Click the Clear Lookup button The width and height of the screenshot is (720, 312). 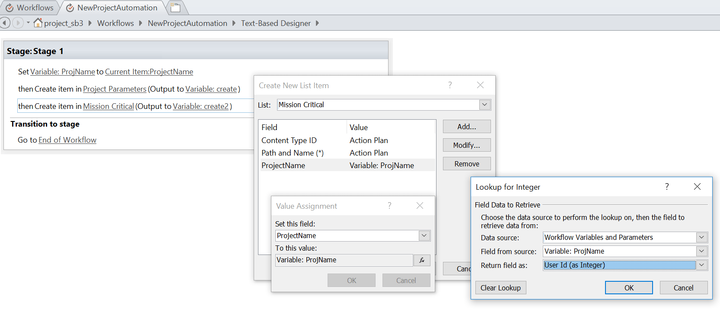(501, 288)
